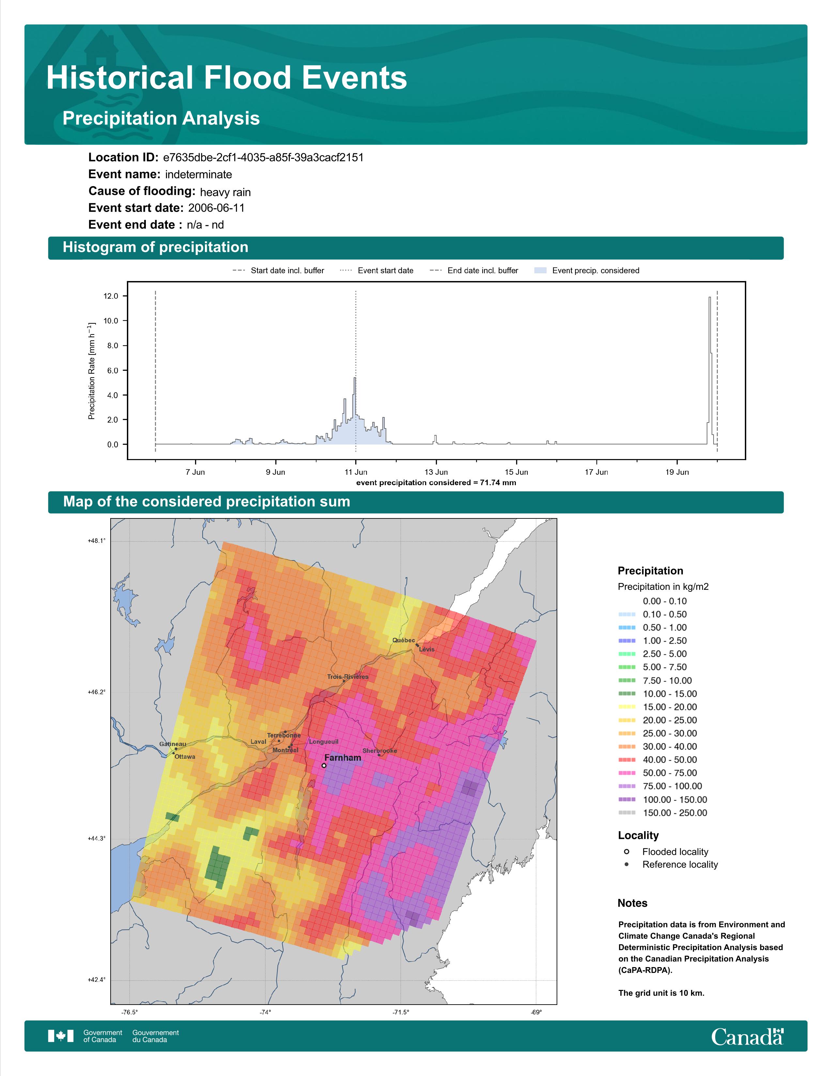The width and height of the screenshot is (832, 1076).
Task: Click the Sherbrooke reference locality dot
Action: (379, 755)
